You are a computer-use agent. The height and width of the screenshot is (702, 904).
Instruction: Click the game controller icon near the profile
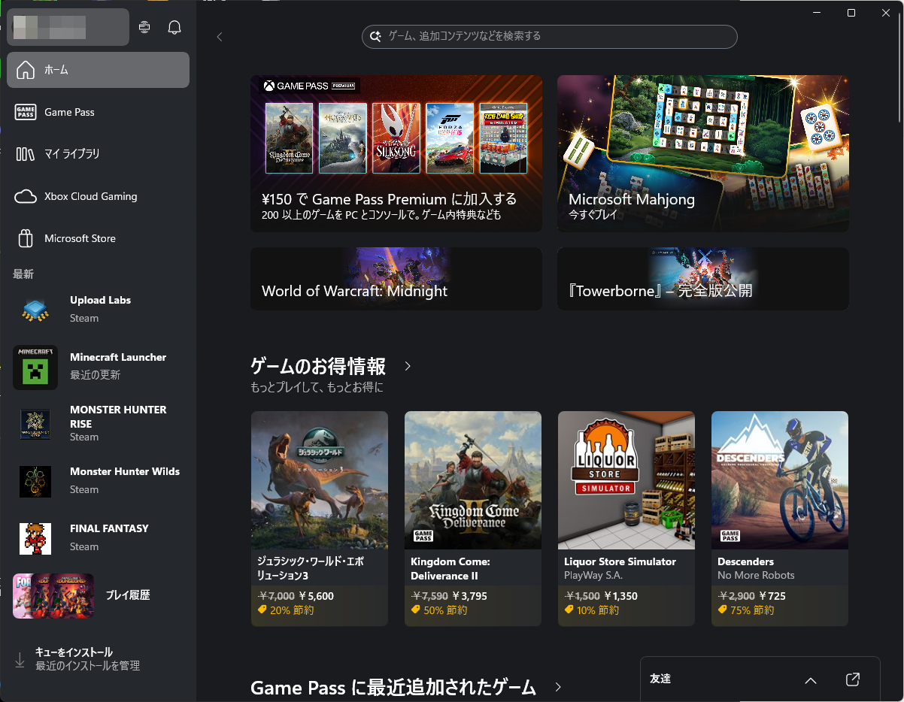144,27
